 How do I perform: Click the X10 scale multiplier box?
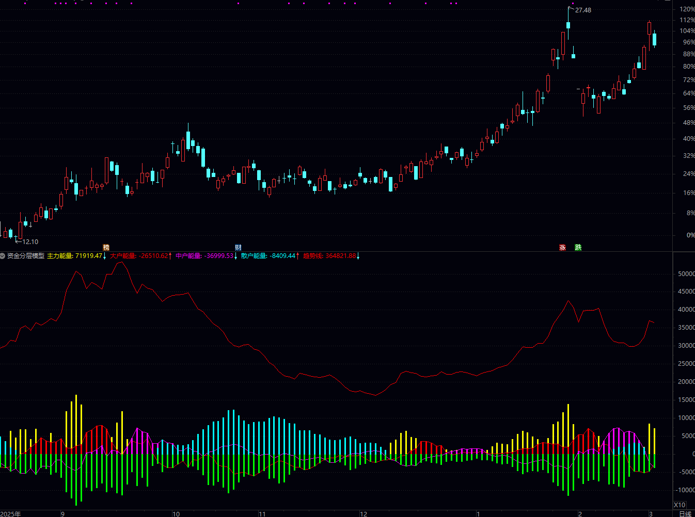coord(680,505)
